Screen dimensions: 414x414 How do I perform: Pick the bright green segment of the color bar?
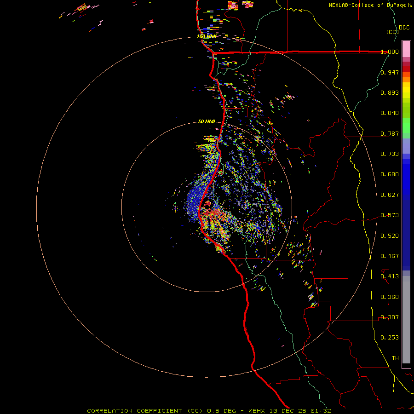(406, 126)
